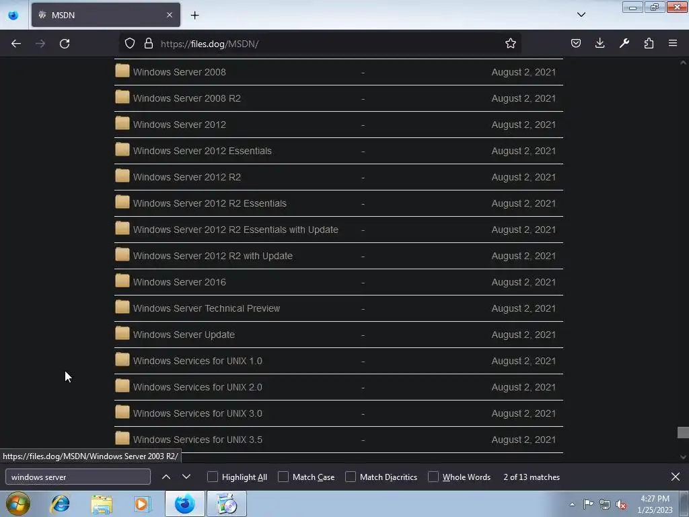This screenshot has width=689, height=517.
Task: Open the Downloads panel
Action: click(600, 44)
